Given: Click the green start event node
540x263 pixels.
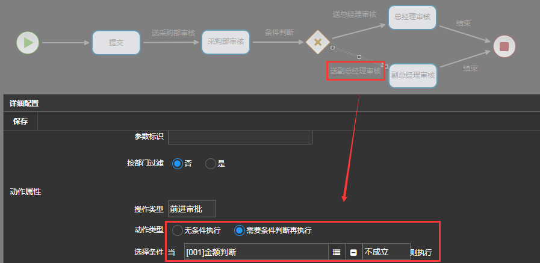Looking at the screenshot, I should pos(28,43).
